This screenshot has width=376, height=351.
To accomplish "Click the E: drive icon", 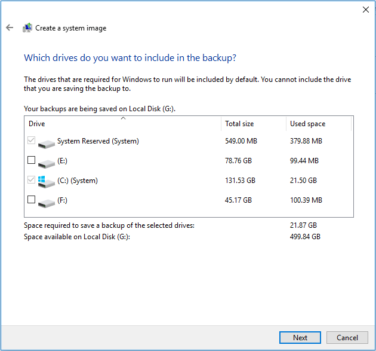I will [47, 164].
